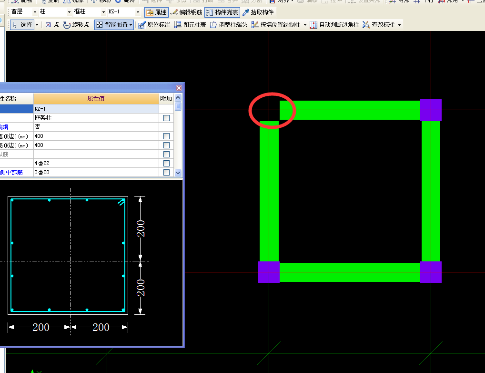485x373 pixels.
Task: Run 自动判断边角柱 auto edge-corner column detection
Action: click(x=334, y=25)
